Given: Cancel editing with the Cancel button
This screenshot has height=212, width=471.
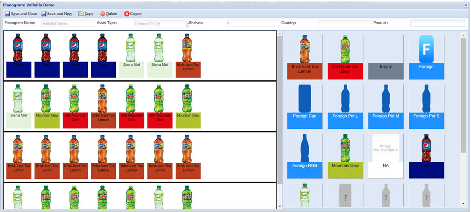Looking at the screenshot, I should pyautogui.click(x=133, y=14).
